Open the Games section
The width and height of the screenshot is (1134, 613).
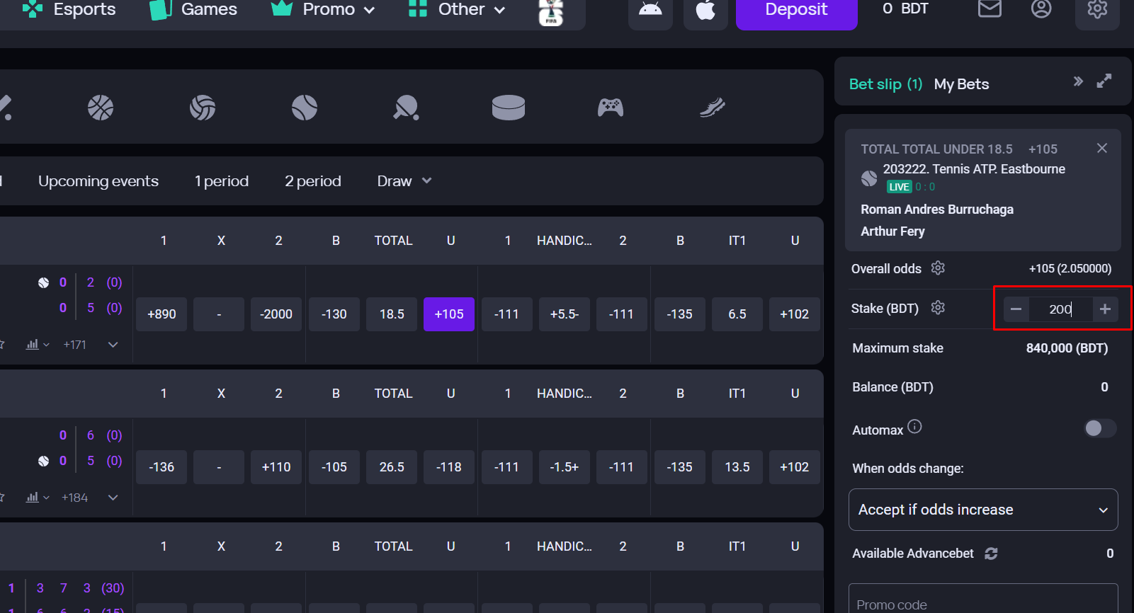point(193,9)
